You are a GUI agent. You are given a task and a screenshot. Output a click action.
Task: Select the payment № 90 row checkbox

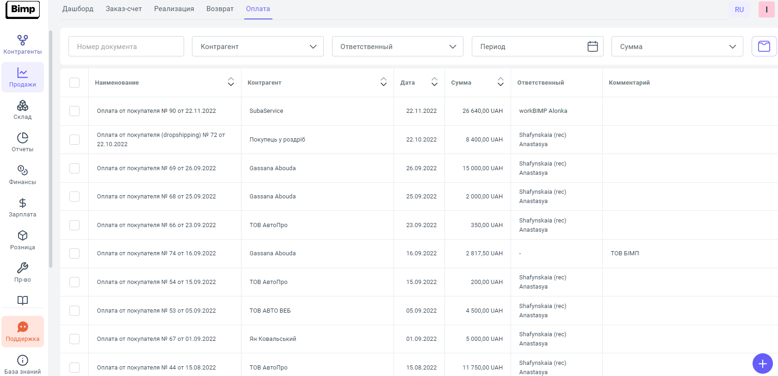click(x=74, y=111)
